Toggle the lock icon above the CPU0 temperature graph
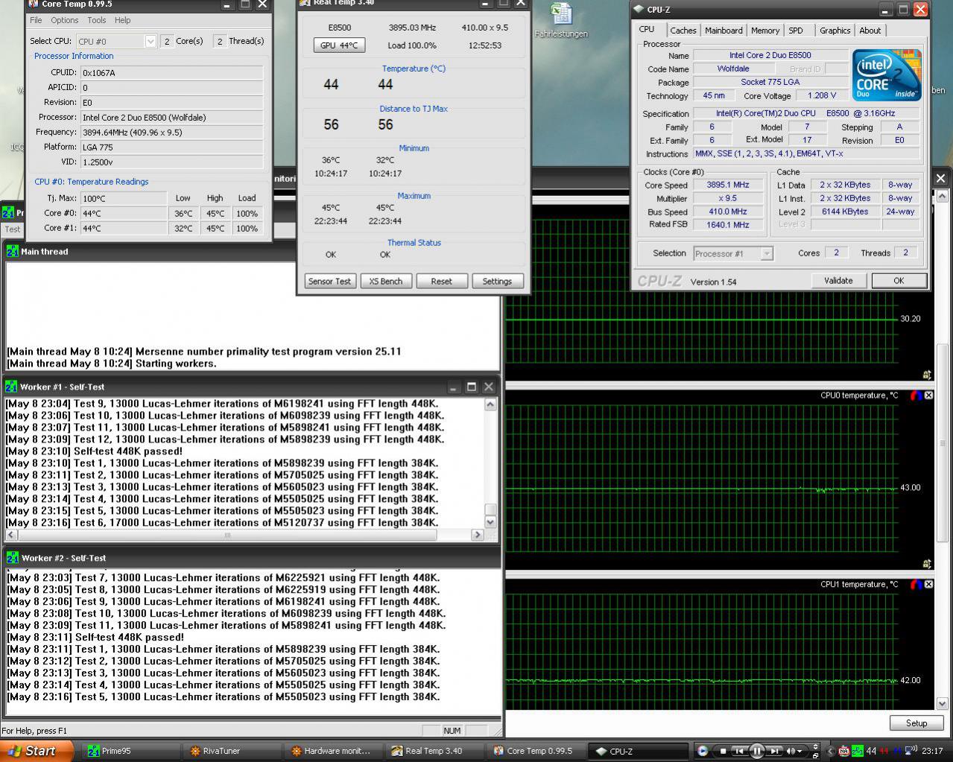Screen dimensions: 953x762 tap(927, 375)
